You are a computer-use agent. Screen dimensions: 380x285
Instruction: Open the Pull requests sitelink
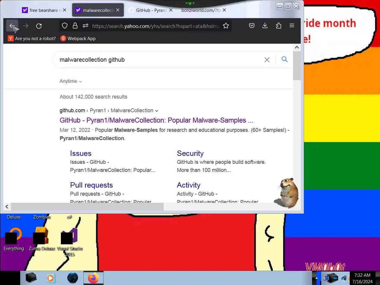point(91,185)
